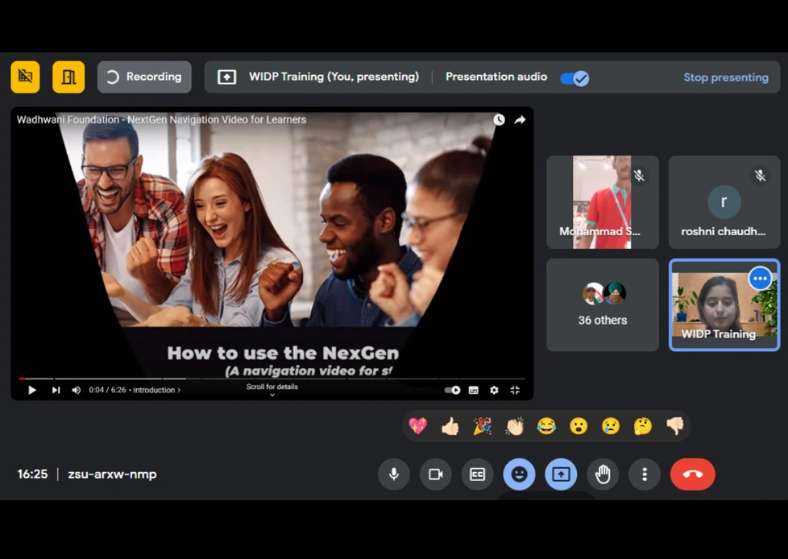Toggle the video autoplay switch
Viewport: 788px width, 559px height.
coord(452,390)
